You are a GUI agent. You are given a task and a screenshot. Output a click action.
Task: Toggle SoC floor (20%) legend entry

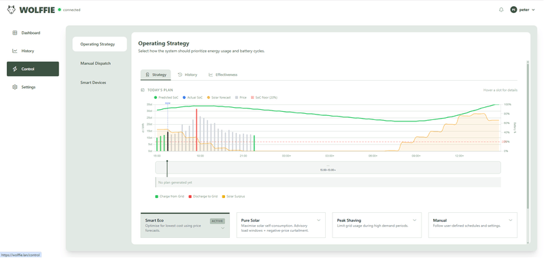[x=264, y=98]
